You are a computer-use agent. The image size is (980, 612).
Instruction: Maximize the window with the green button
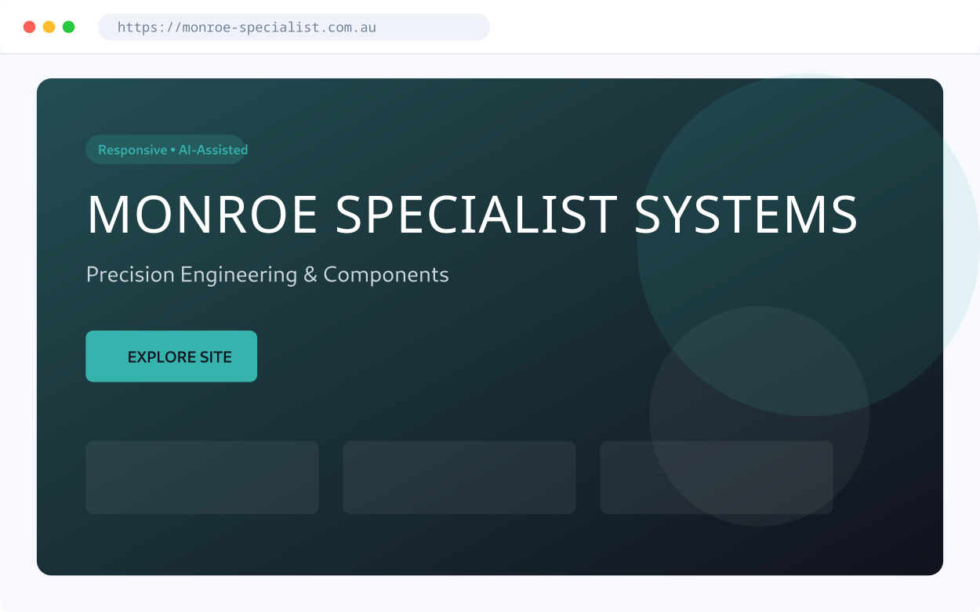[x=69, y=27]
